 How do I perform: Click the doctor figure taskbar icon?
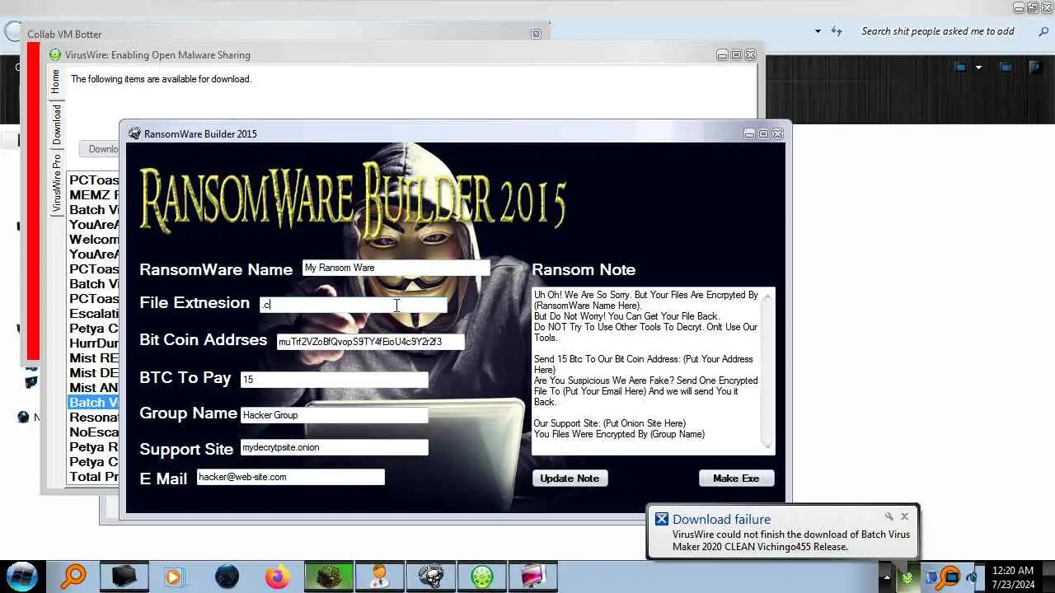(x=379, y=577)
